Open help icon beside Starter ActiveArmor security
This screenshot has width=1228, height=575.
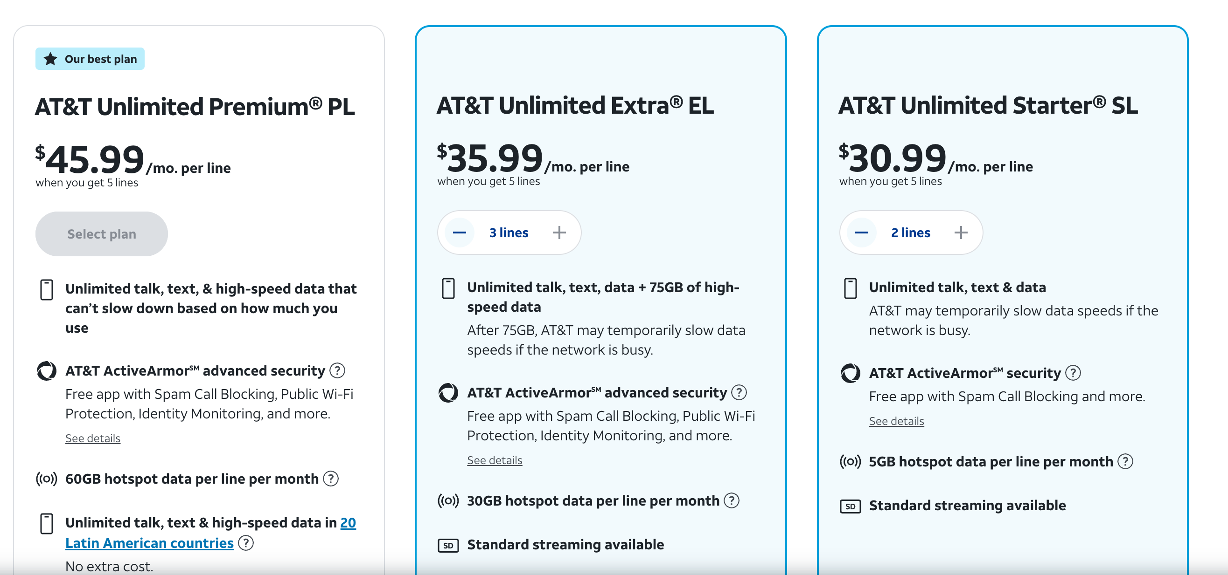(1073, 373)
